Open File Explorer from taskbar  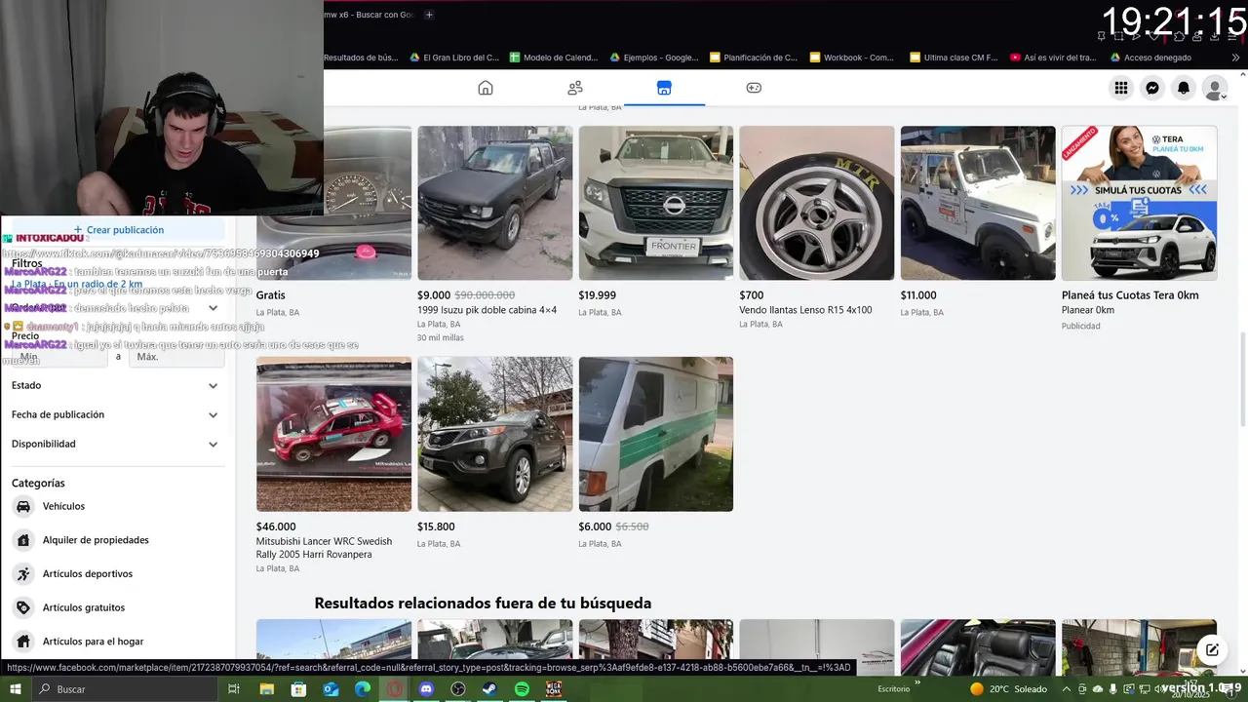tap(267, 689)
